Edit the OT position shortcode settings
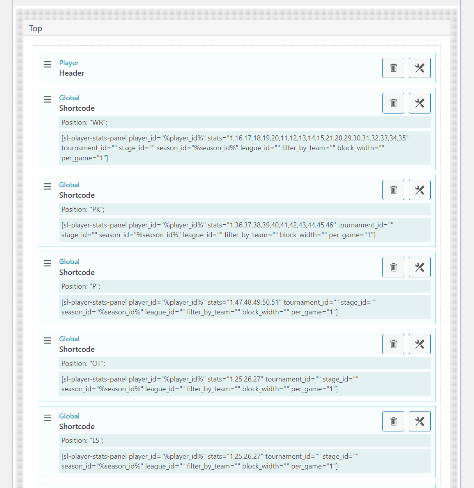The height and width of the screenshot is (488, 474). coord(420,344)
